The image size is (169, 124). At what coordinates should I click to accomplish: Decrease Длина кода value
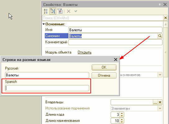[122, 116]
